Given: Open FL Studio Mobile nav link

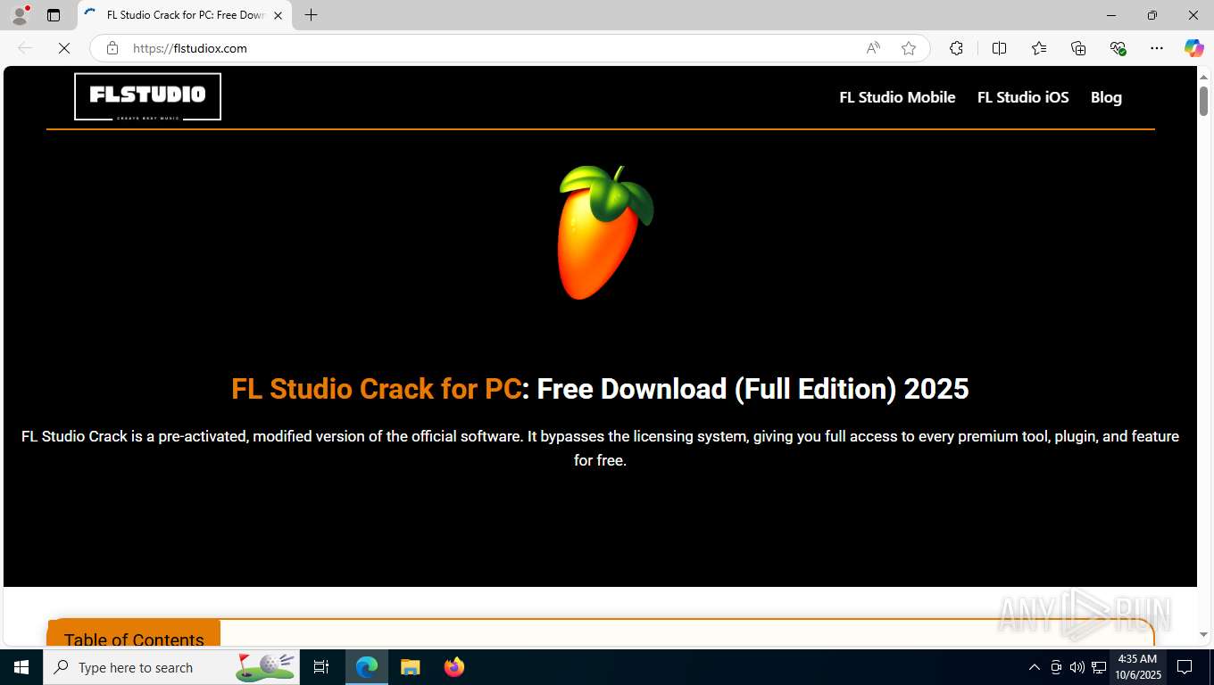Looking at the screenshot, I should tap(897, 97).
